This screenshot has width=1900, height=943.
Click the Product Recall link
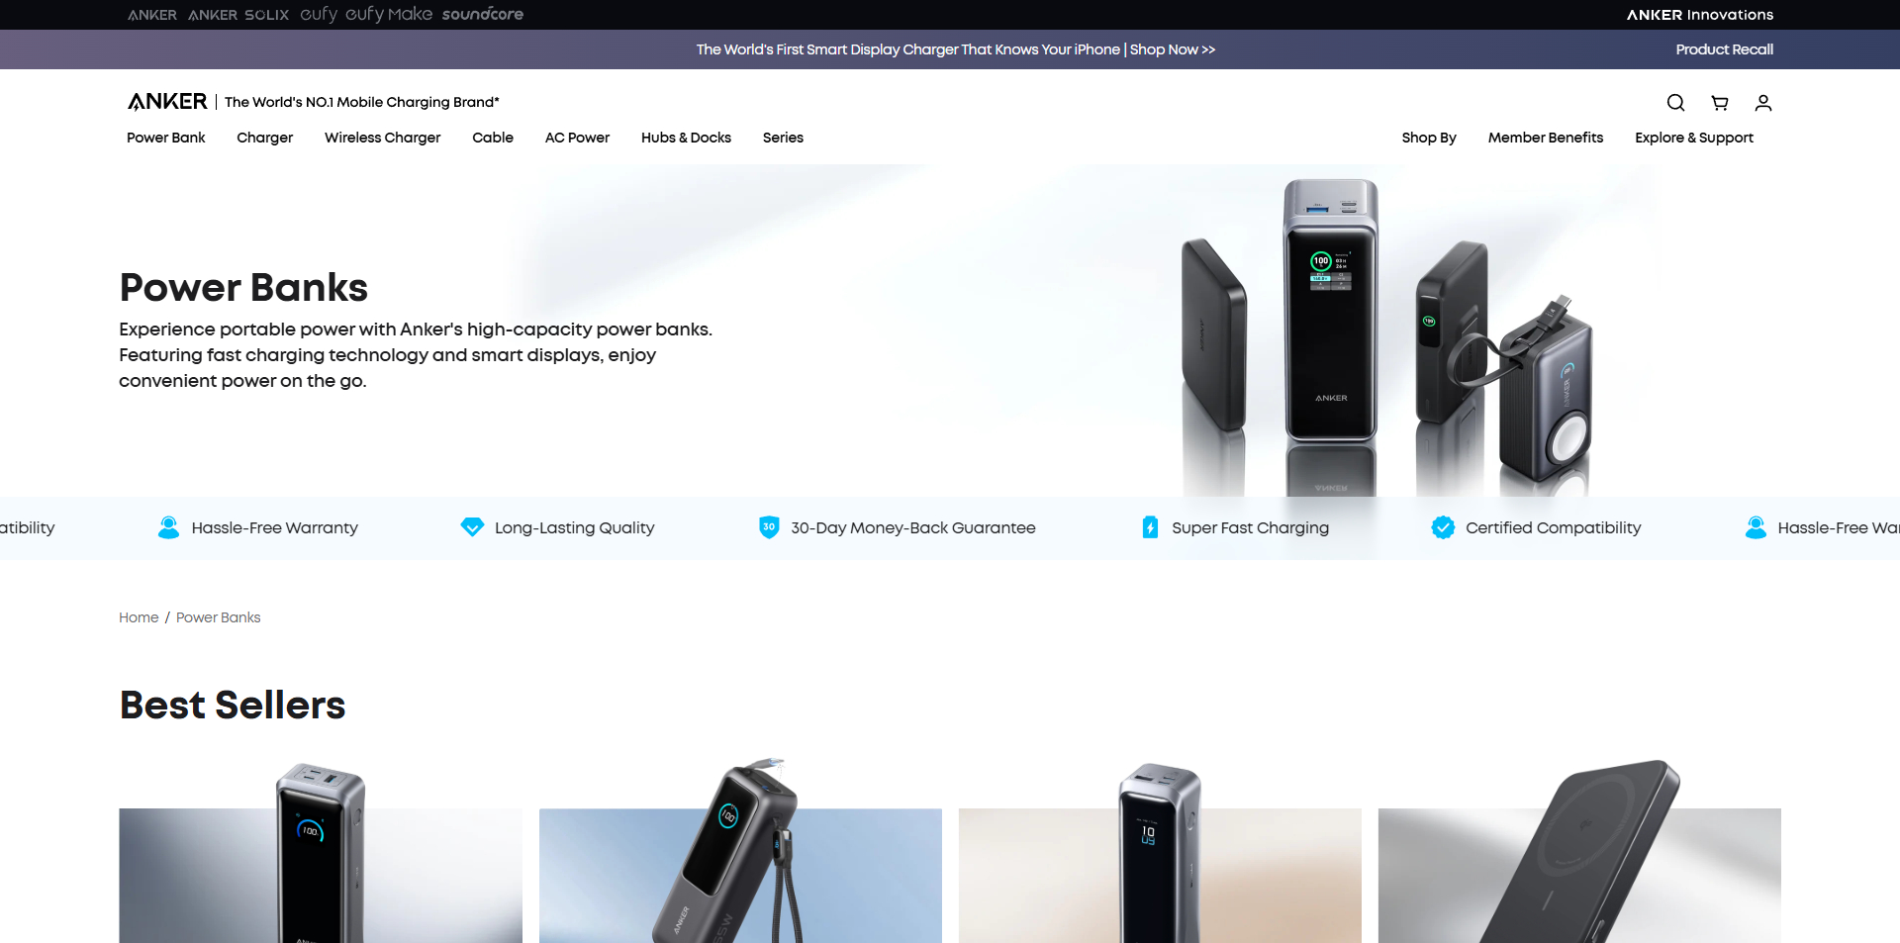click(1724, 49)
